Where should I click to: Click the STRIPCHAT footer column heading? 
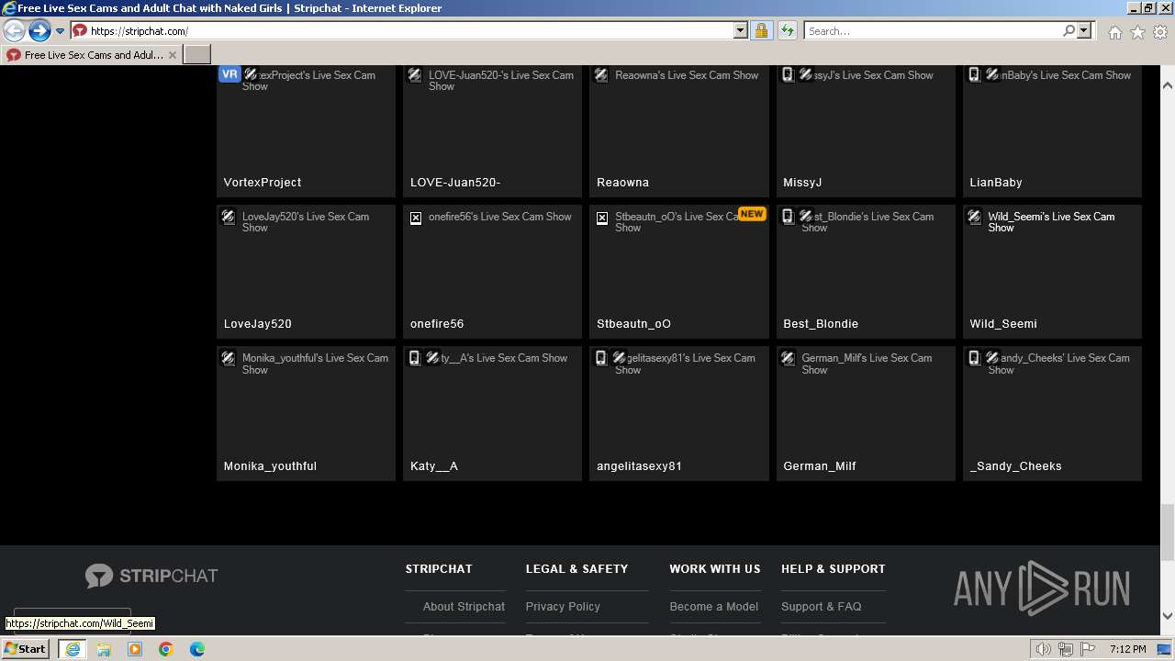[439, 569]
